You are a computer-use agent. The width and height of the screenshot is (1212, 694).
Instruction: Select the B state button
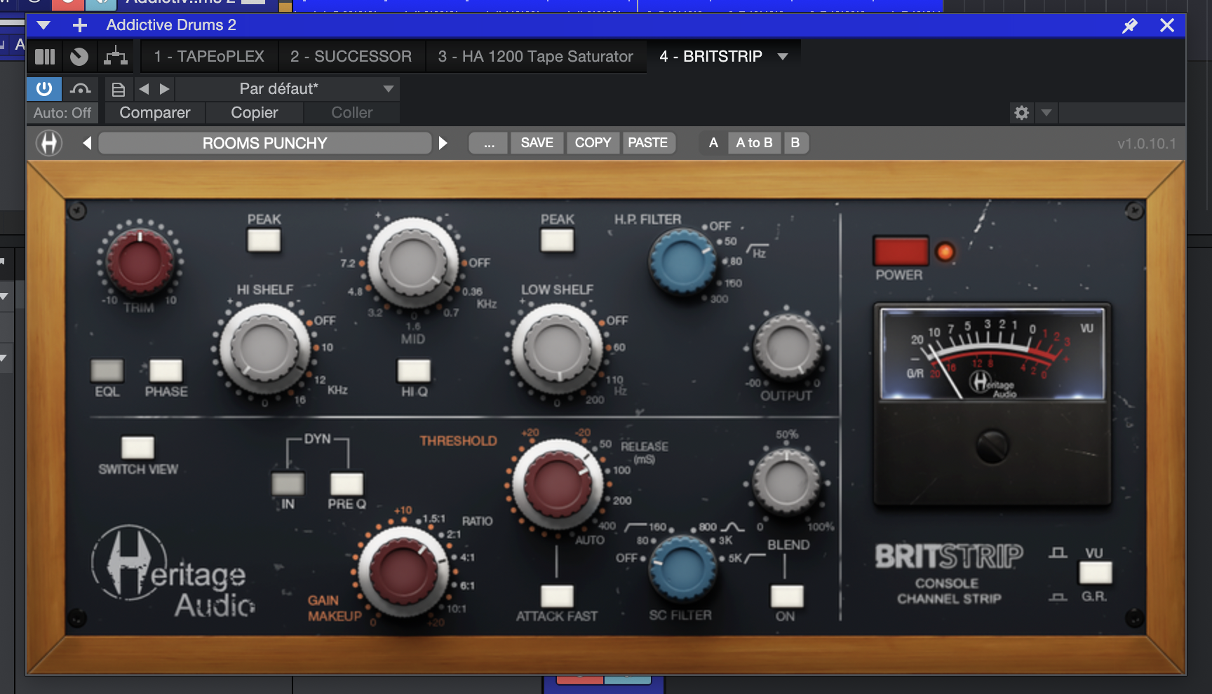[795, 143]
